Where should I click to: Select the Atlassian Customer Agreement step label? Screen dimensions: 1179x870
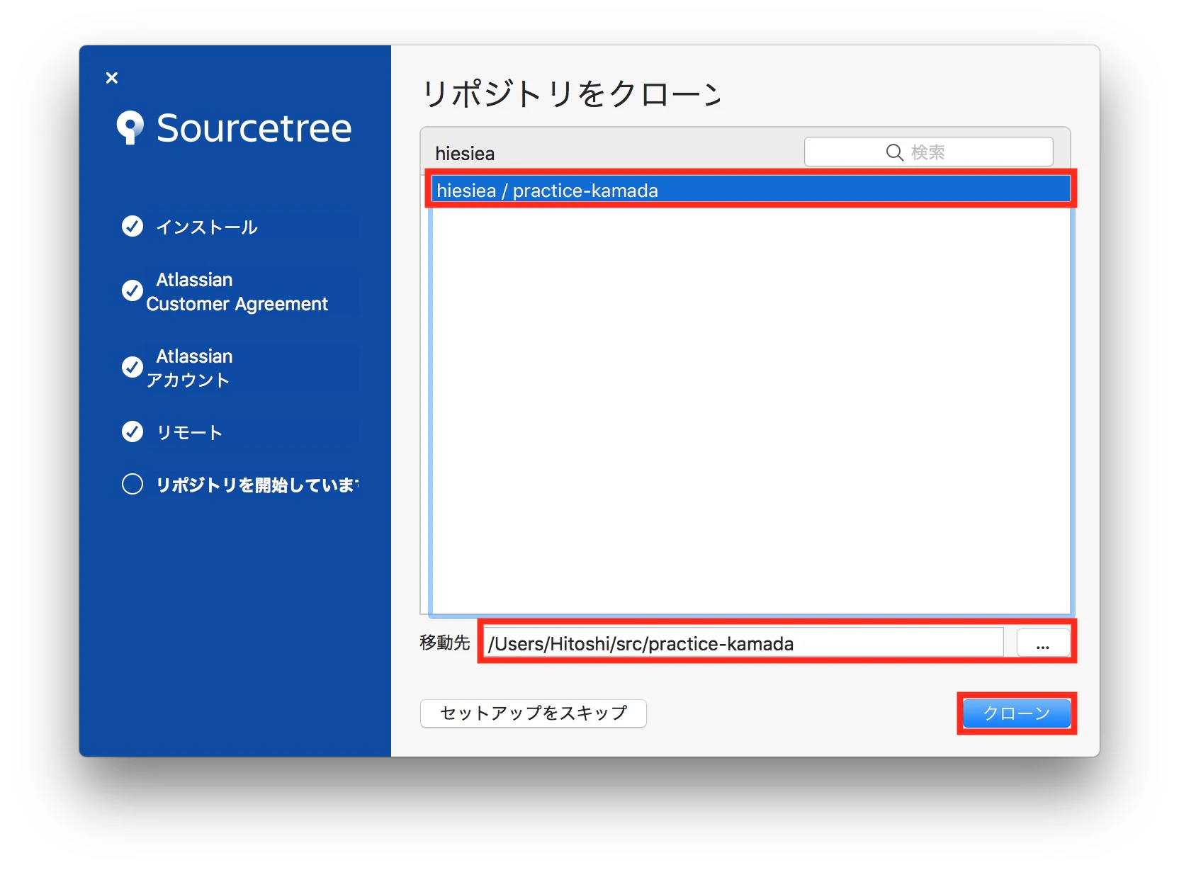237,292
